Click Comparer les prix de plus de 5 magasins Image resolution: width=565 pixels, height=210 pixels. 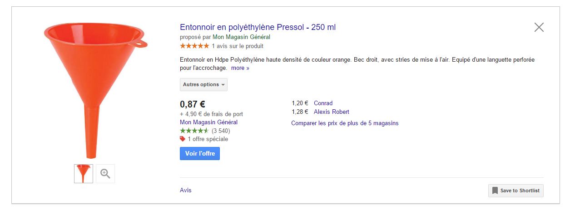point(345,123)
